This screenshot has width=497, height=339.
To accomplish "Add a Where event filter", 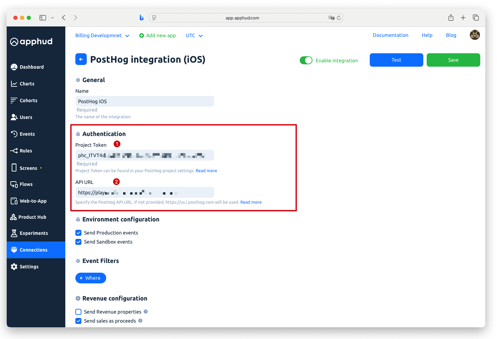I will (91, 278).
